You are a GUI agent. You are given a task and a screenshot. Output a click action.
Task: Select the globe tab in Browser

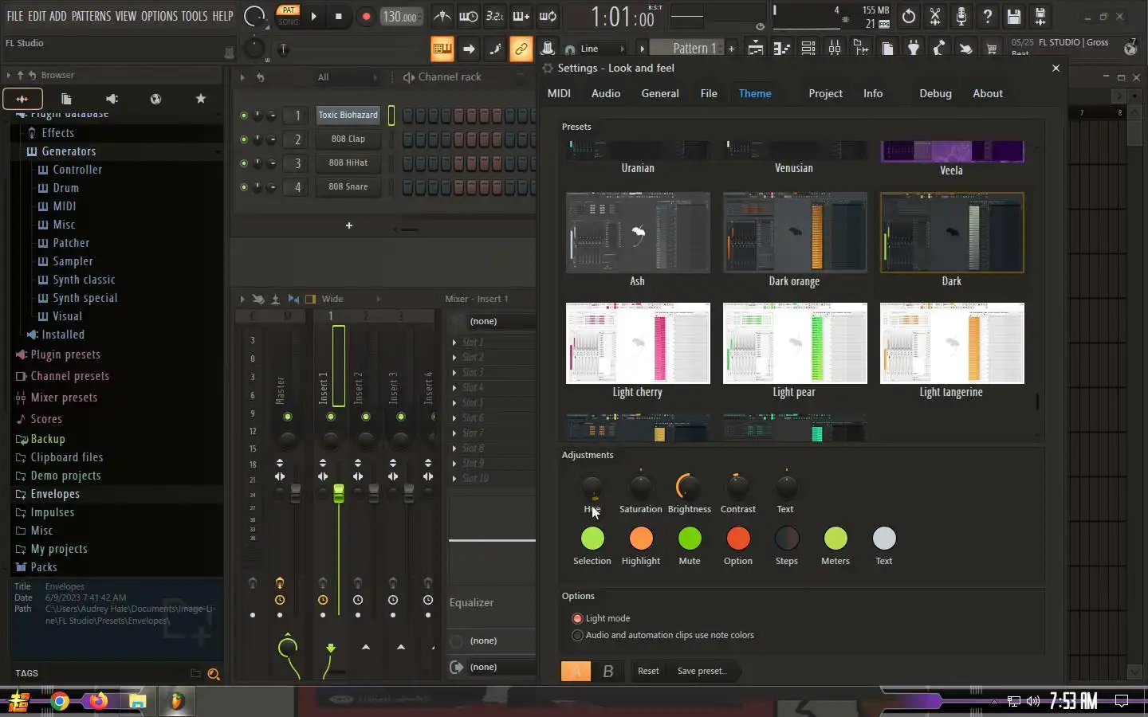[156, 99]
